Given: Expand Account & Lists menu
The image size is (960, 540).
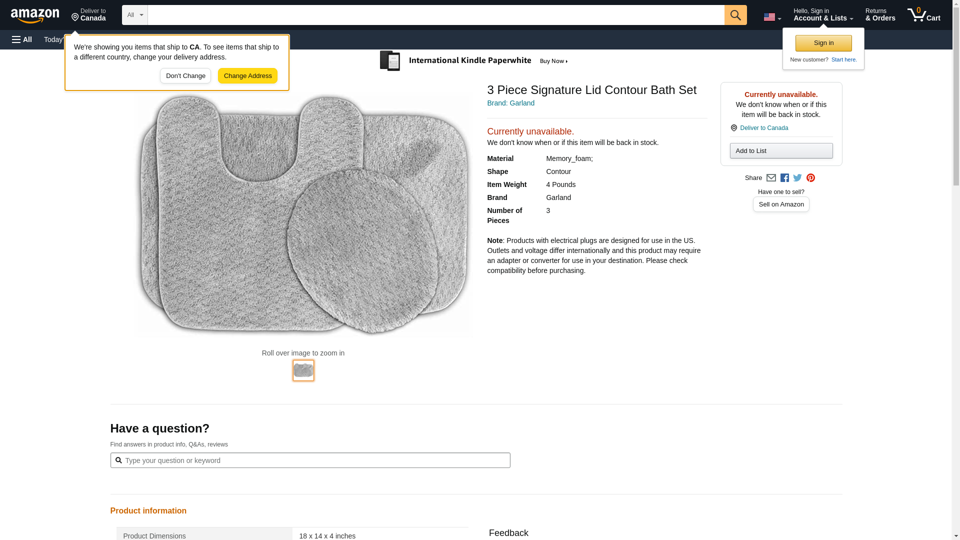Looking at the screenshot, I should point(823,15).
